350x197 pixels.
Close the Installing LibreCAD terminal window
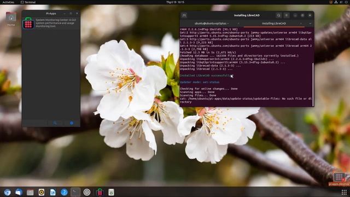point(310,15)
